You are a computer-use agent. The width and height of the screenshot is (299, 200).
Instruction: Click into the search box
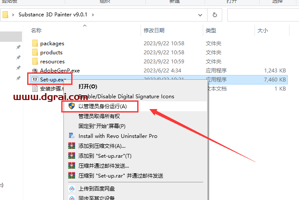[263, 15]
